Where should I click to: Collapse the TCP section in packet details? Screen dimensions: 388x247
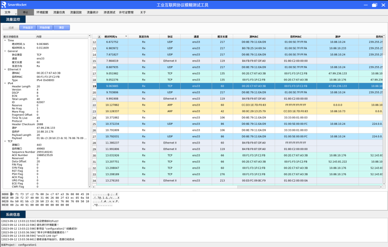tap(5, 141)
